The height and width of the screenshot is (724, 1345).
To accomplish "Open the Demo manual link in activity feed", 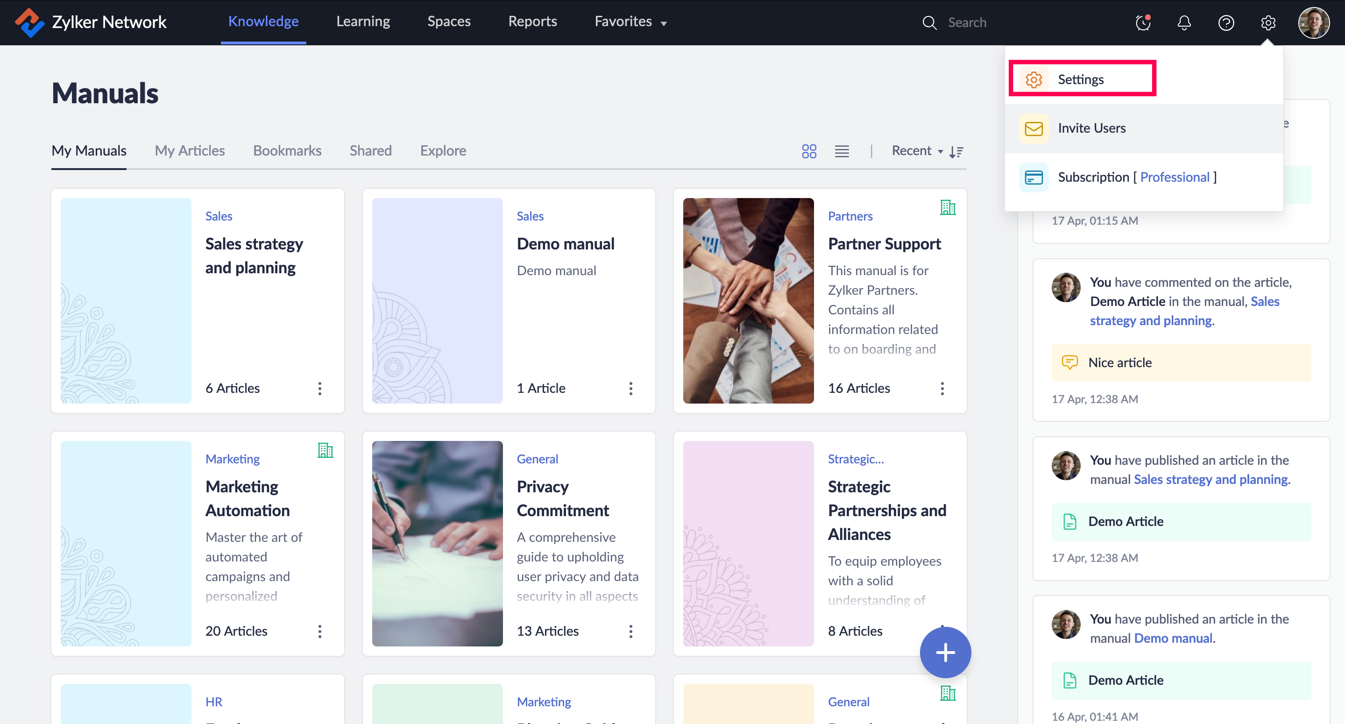I will (1173, 638).
